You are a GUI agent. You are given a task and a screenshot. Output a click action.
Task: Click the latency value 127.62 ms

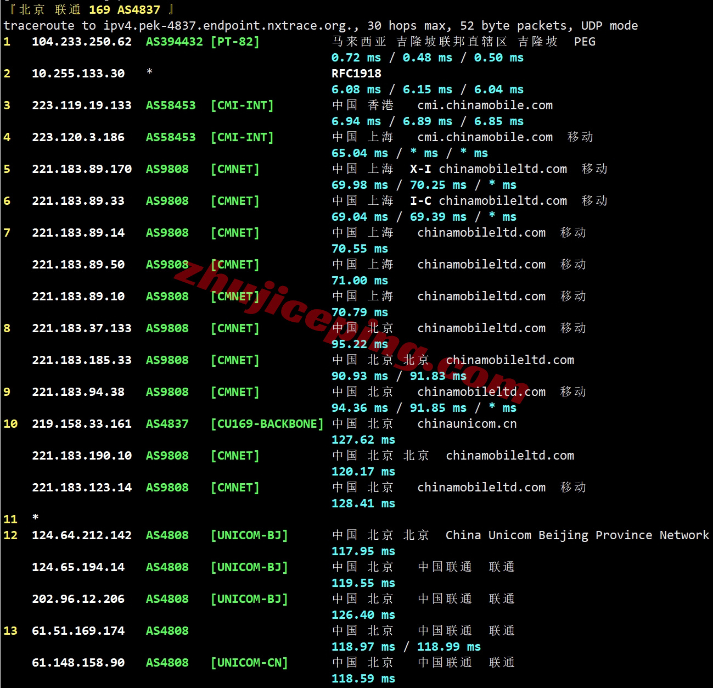point(363,440)
